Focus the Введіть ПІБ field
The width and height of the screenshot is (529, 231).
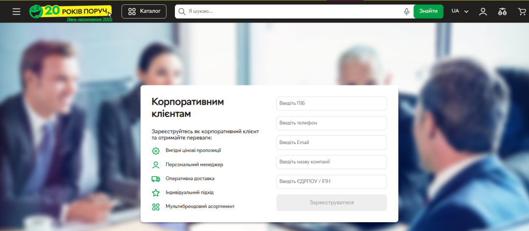click(331, 104)
